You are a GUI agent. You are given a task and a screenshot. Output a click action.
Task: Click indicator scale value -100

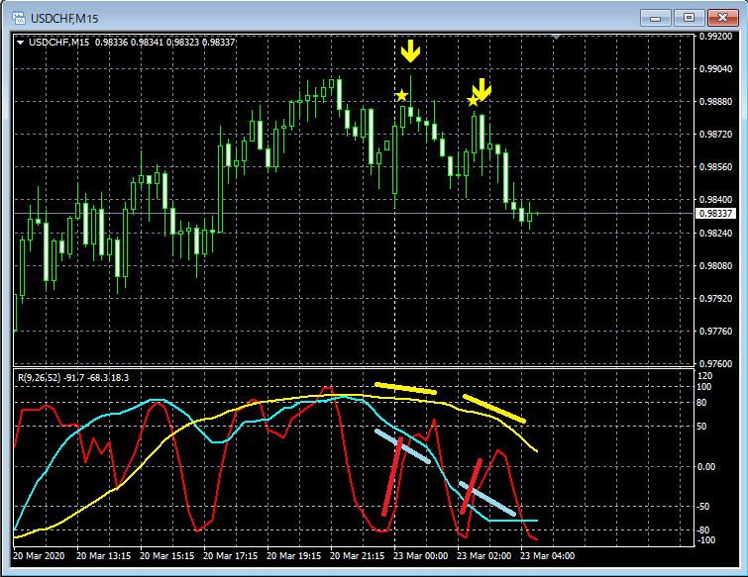[706, 540]
